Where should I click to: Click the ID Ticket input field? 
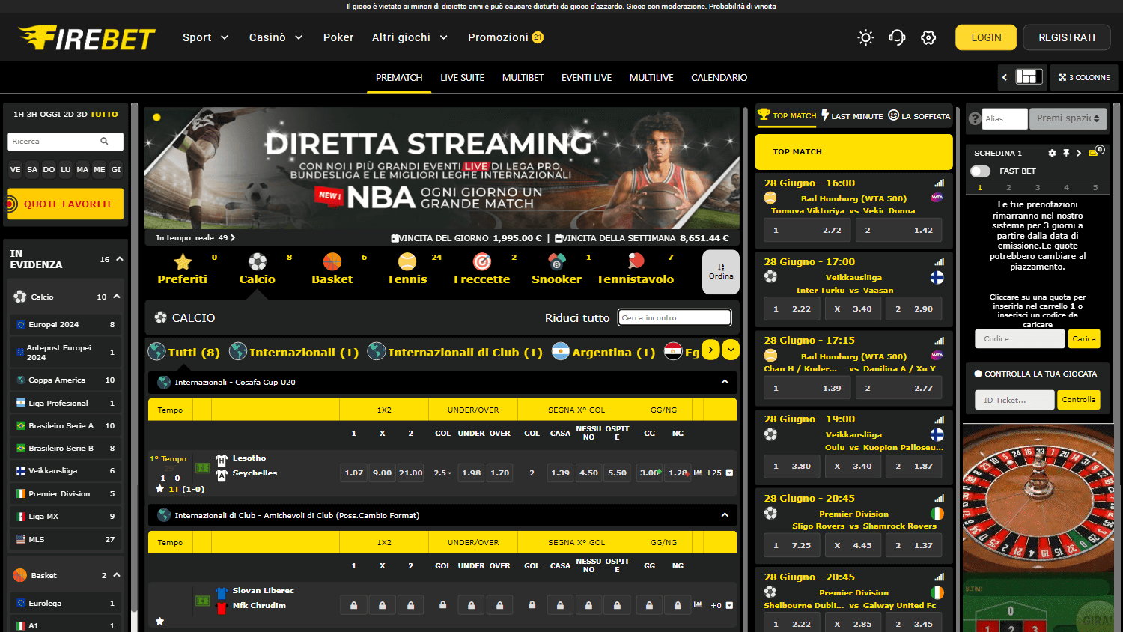pos(1015,400)
